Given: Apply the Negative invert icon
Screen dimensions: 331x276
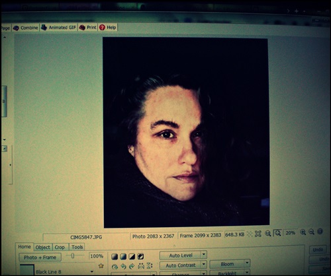Looking at the screenshot, I should pyautogui.click(x=140, y=257).
